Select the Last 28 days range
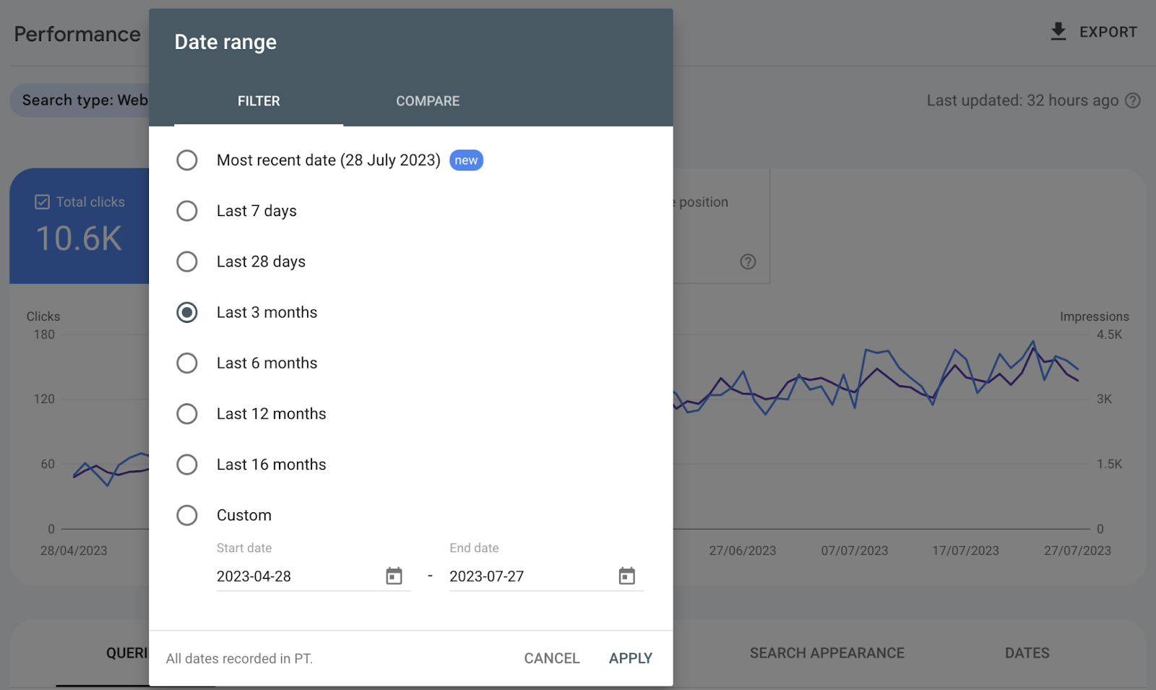The width and height of the screenshot is (1156, 690). (x=187, y=262)
